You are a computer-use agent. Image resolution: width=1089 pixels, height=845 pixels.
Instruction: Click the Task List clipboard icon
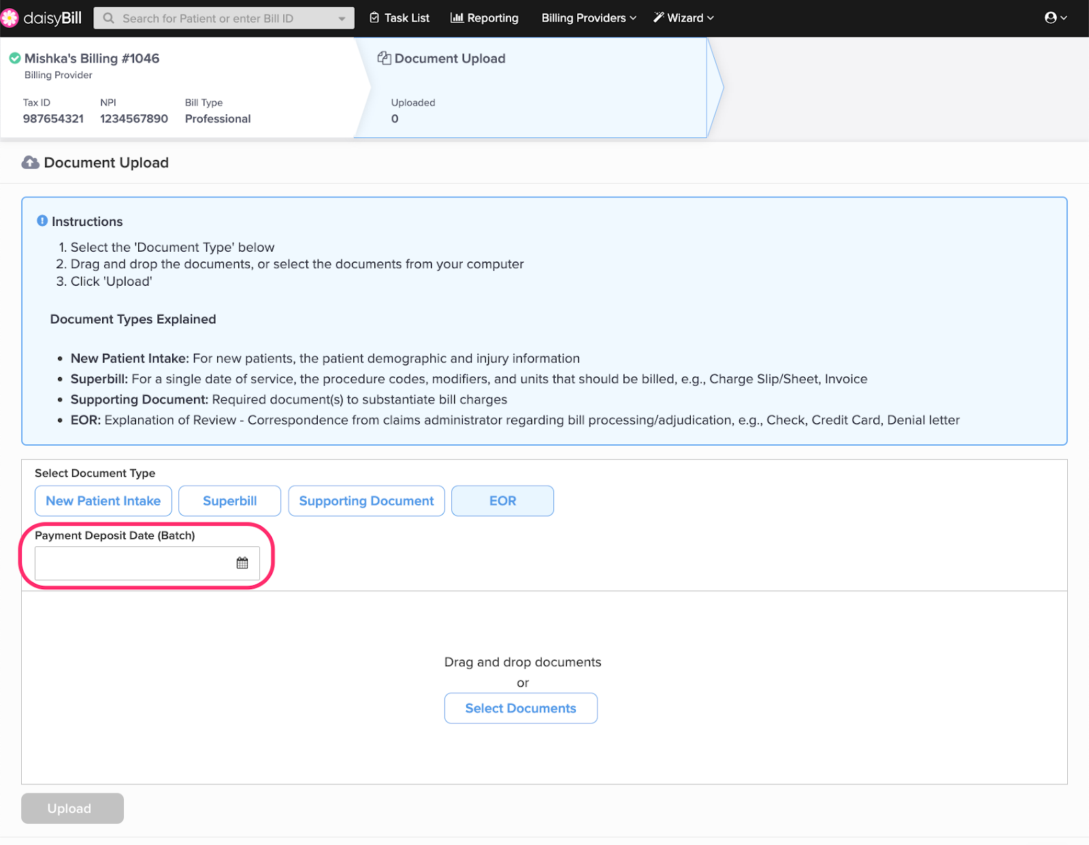click(x=374, y=18)
